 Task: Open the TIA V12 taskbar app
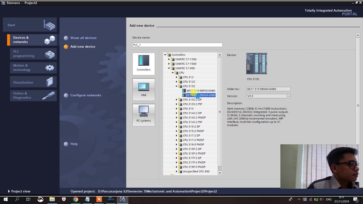tap(122, 199)
